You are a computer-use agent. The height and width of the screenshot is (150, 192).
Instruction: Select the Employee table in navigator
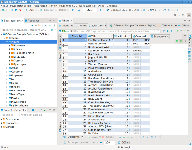(x=17, y=75)
